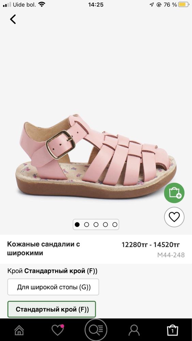The width and height of the screenshot is (192, 341).
Task: Go back using the back arrow
Action: pos(13,19)
